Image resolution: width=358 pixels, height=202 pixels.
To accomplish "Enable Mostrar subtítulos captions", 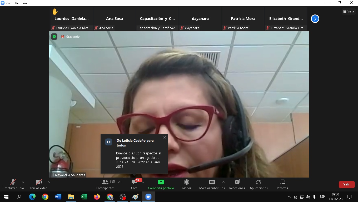I will (x=212, y=184).
